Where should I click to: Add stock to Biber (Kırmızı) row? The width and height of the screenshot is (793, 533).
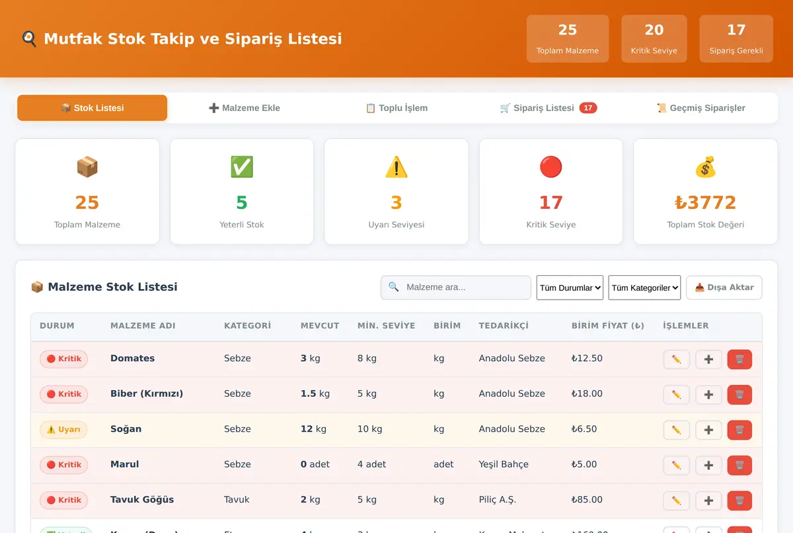pyautogui.click(x=708, y=395)
